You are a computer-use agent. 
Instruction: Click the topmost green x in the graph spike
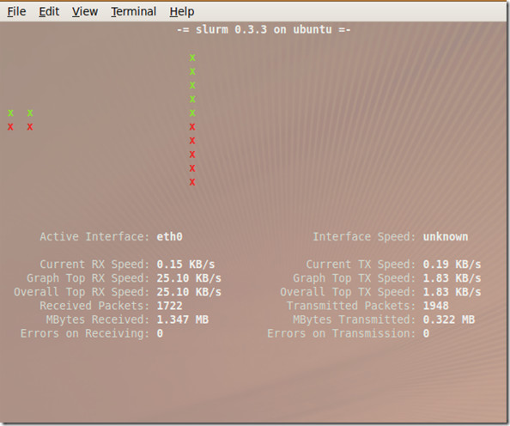click(192, 58)
